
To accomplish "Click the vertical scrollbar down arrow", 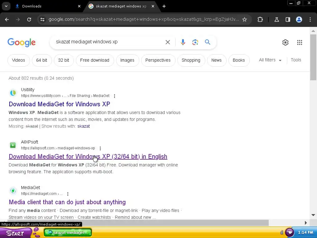I will tap(313, 215).
